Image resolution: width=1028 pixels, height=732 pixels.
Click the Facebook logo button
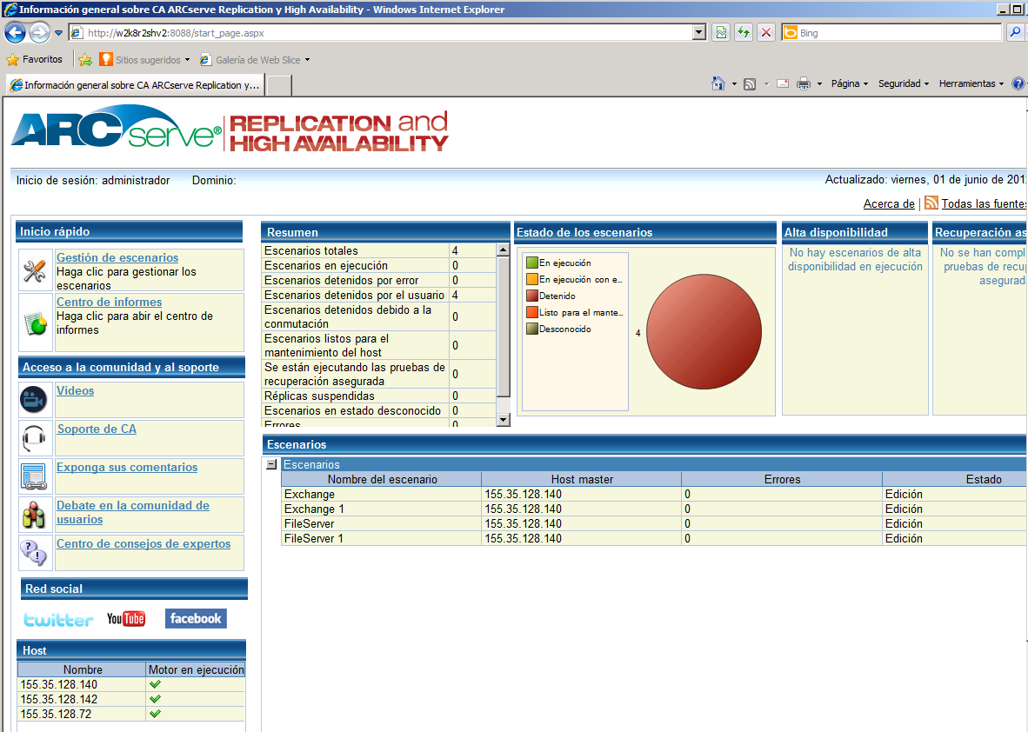coord(196,618)
